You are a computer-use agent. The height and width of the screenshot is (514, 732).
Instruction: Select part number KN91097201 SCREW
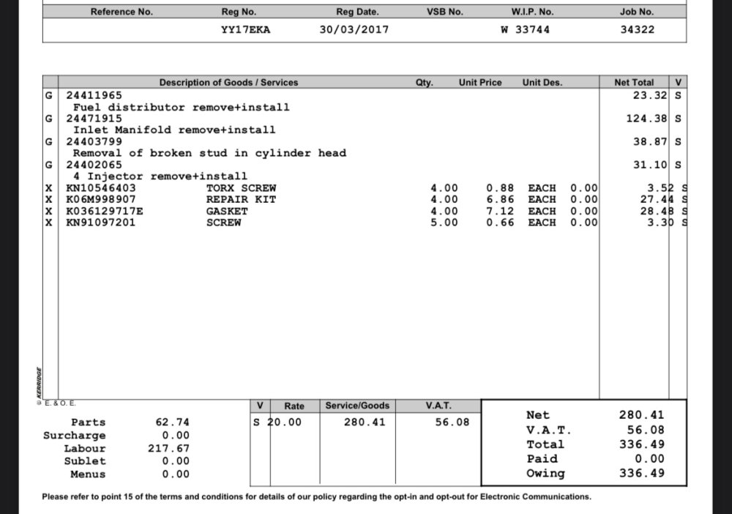click(154, 223)
